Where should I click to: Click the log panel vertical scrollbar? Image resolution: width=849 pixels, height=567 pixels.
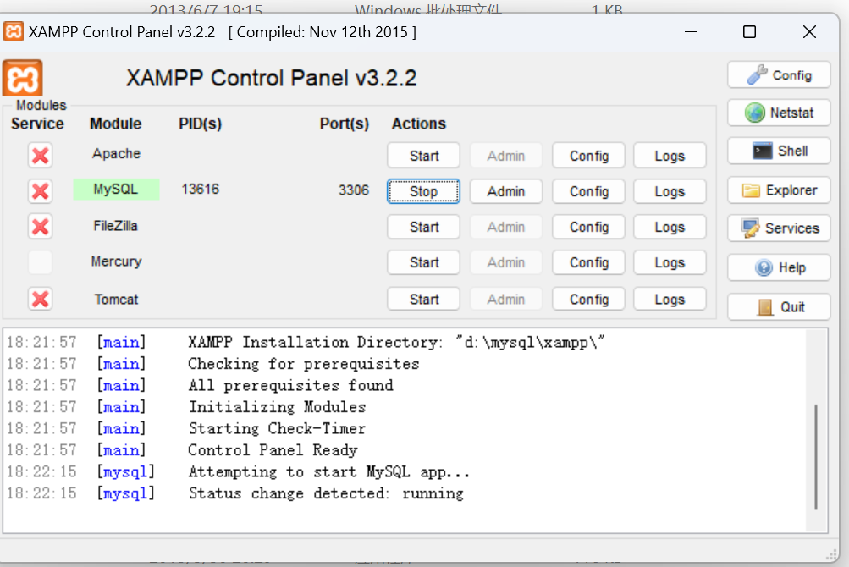click(x=815, y=456)
